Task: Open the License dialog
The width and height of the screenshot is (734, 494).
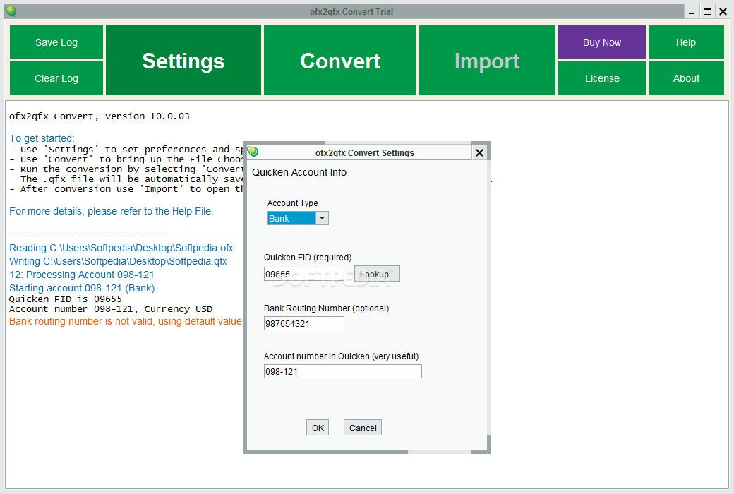Action: click(601, 78)
